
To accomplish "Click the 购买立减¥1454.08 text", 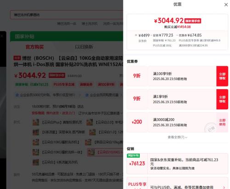I will (178, 27).
